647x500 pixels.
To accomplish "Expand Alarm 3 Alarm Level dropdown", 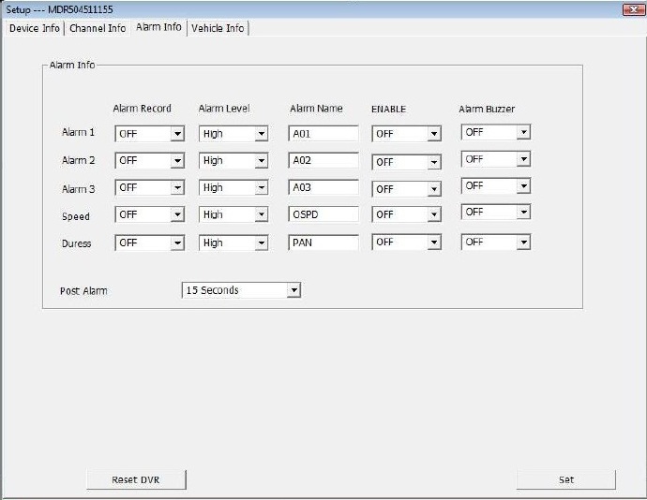I will point(233,187).
